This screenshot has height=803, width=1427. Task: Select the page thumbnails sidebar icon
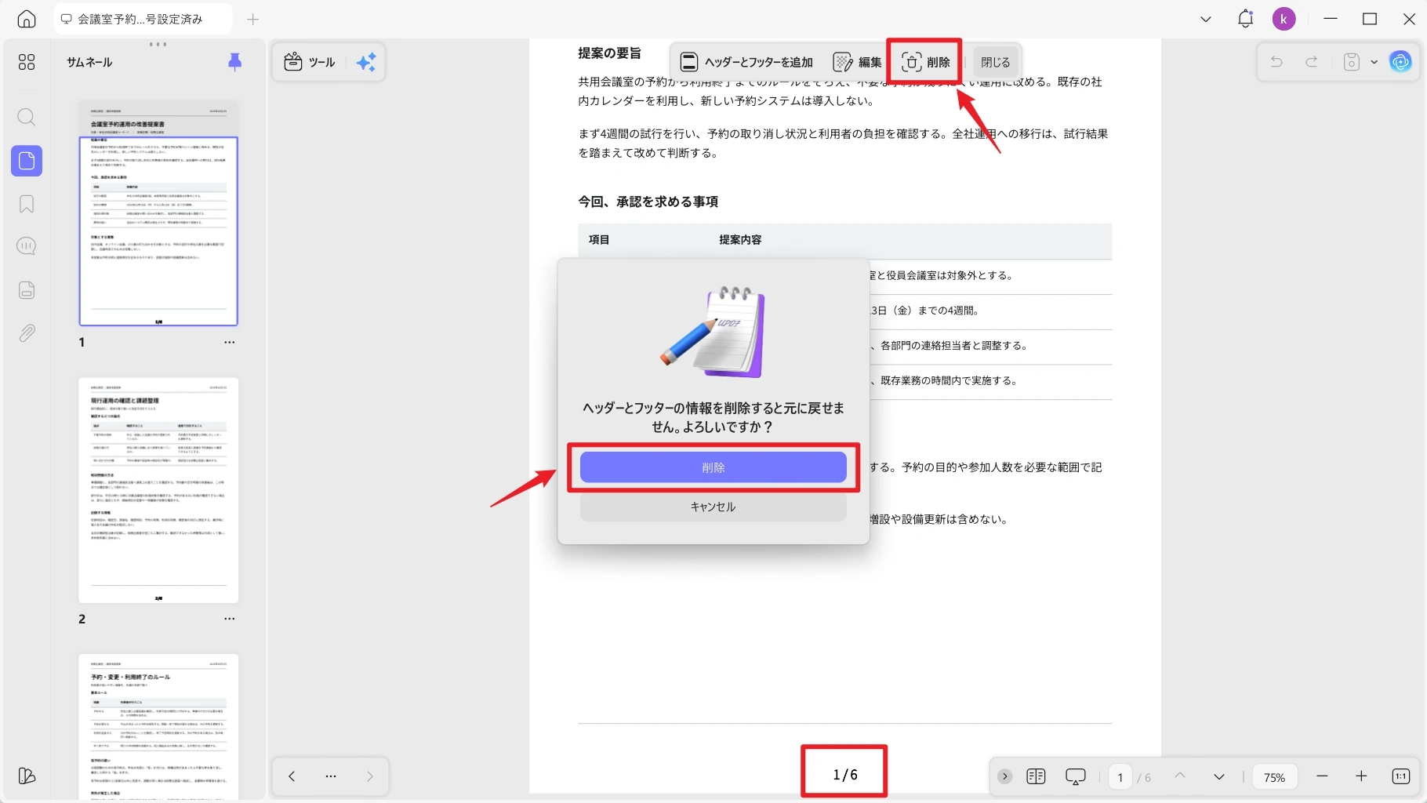27,161
